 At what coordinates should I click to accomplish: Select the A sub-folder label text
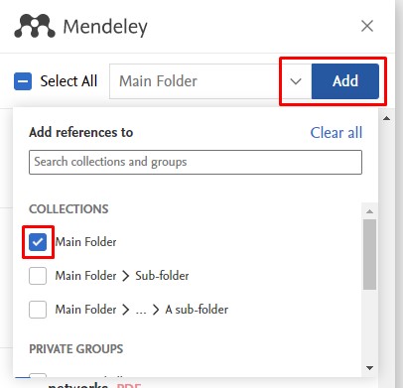tap(197, 310)
